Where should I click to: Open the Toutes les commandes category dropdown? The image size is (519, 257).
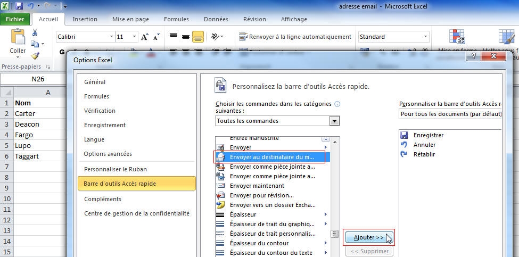coord(335,121)
